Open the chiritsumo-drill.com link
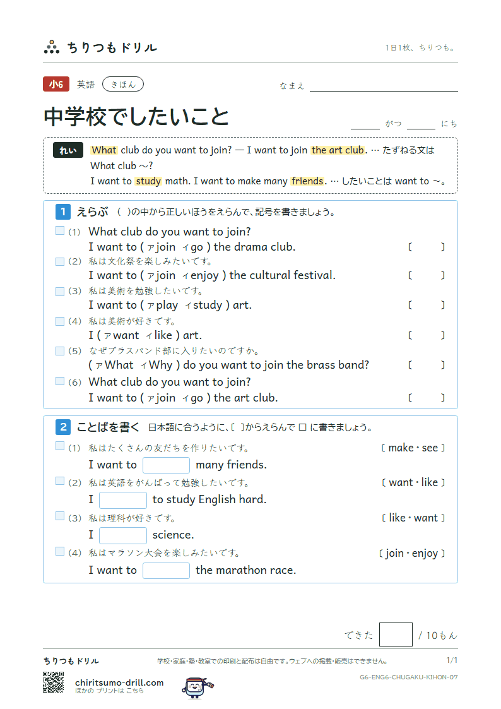Screen dimensions: 501x709 click(x=119, y=682)
